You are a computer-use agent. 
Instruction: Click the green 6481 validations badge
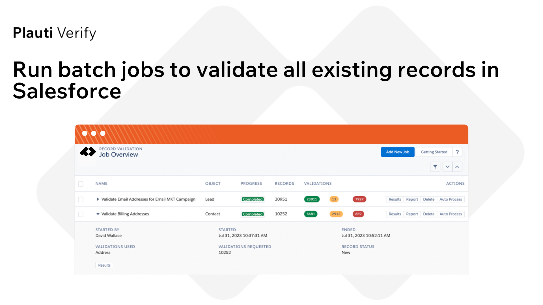311,214
